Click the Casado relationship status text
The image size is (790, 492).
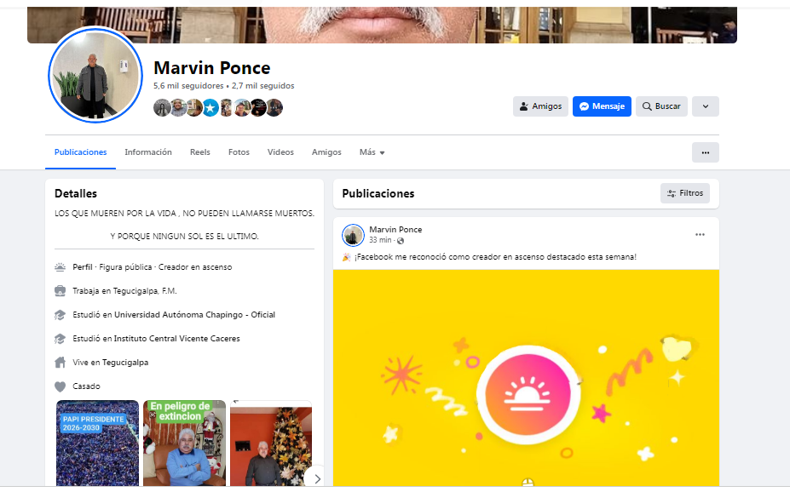[x=86, y=386]
